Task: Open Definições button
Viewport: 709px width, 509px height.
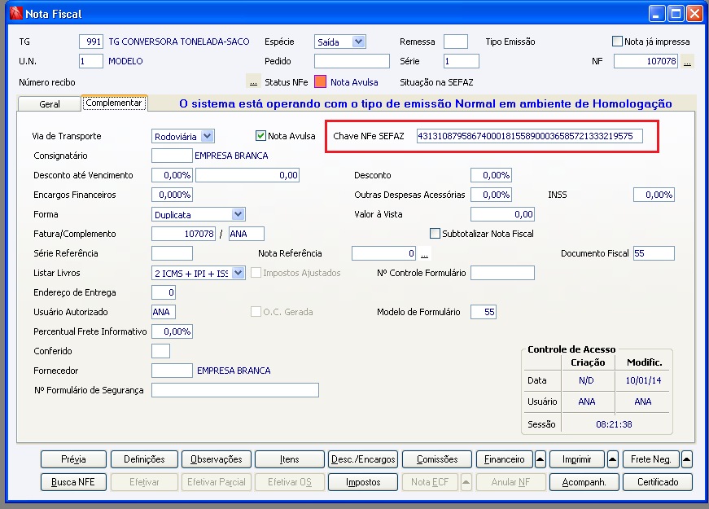Action: [x=144, y=459]
